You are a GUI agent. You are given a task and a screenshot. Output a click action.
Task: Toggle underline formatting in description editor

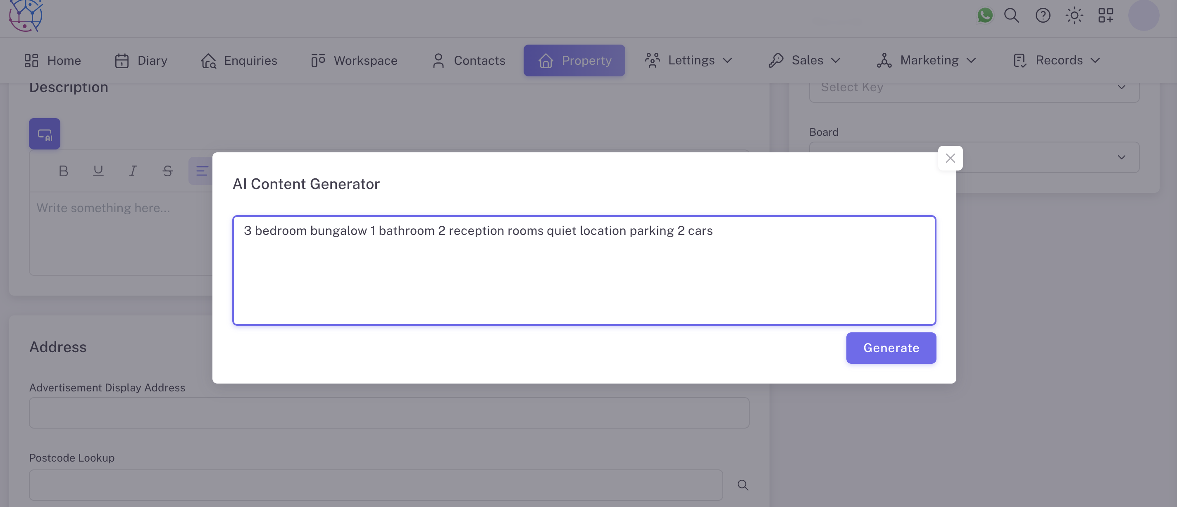[98, 171]
